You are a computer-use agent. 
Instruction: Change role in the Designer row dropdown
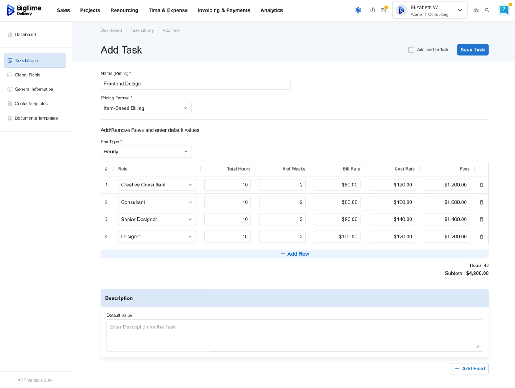(x=157, y=237)
